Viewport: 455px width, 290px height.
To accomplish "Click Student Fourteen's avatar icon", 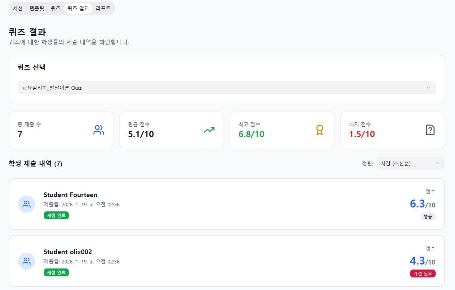I will (27, 204).
